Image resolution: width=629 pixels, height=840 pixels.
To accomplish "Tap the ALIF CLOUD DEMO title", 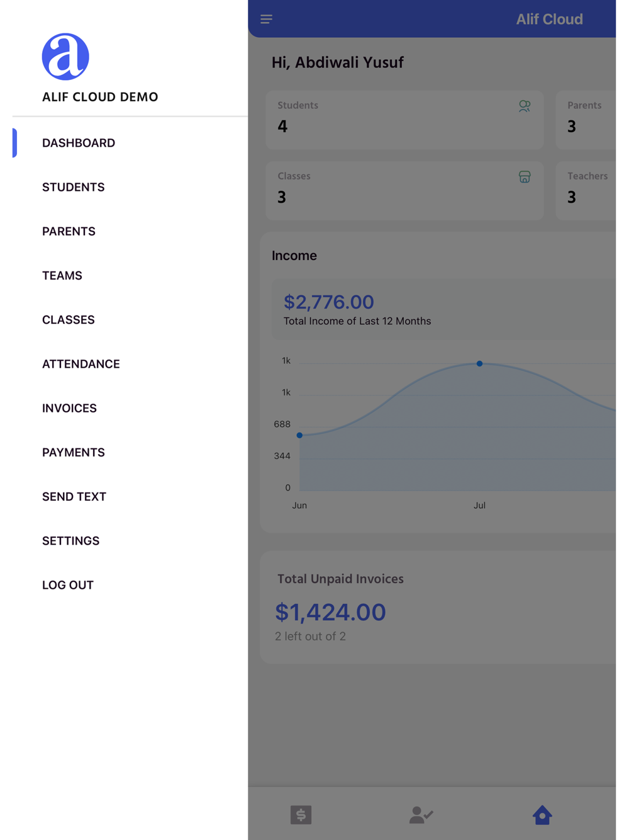I will click(x=100, y=97).
